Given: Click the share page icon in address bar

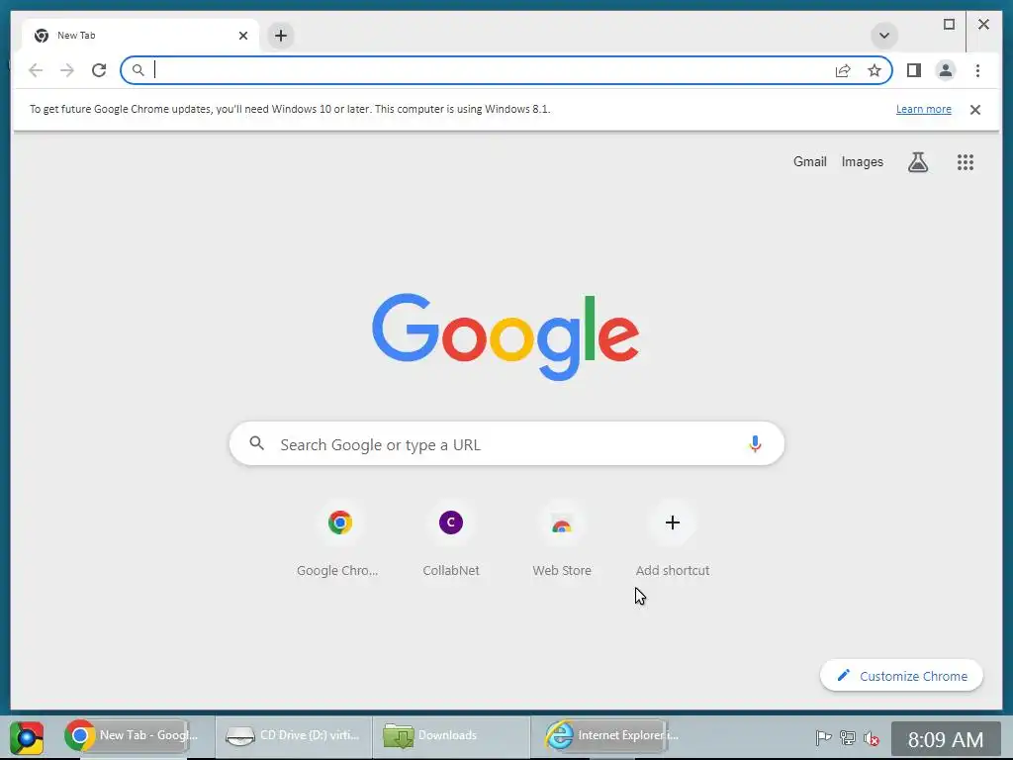Looking at the screenshot, I should click(x=843, y=70).
